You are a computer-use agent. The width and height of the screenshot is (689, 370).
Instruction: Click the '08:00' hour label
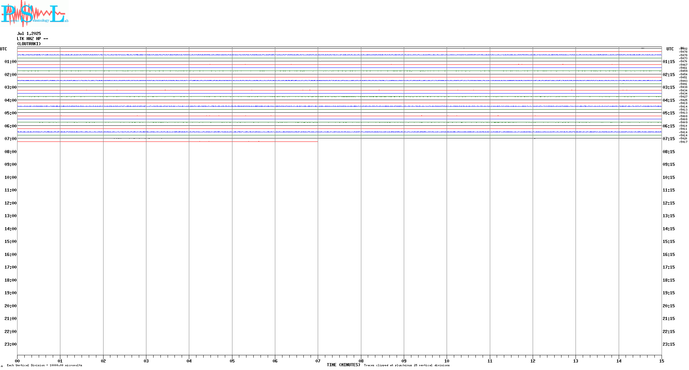point(11,152)
